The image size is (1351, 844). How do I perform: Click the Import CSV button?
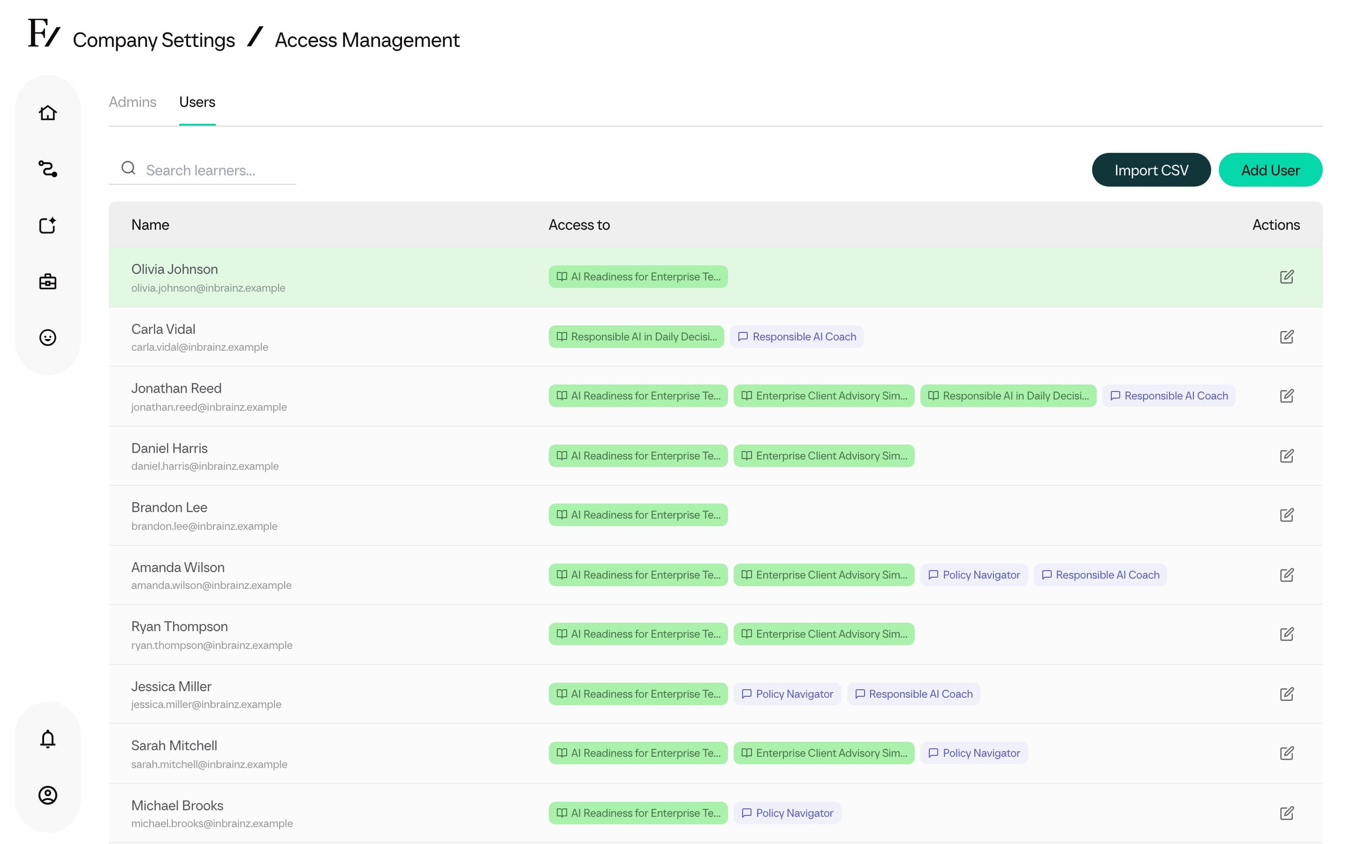click(1151, 170)
